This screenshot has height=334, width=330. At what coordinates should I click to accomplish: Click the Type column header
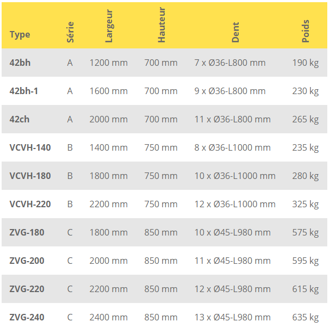pos(20,35)
